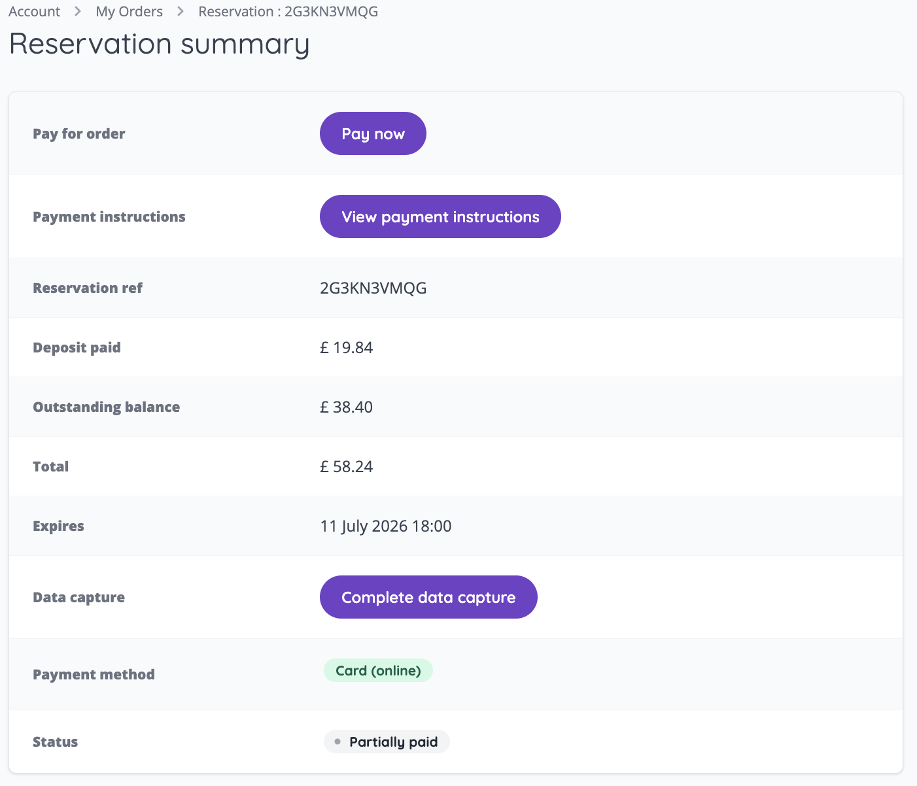Screen dimensions: 917x786
Task: Click the chevron after My Orders breadcrumb
Action: 181,12
